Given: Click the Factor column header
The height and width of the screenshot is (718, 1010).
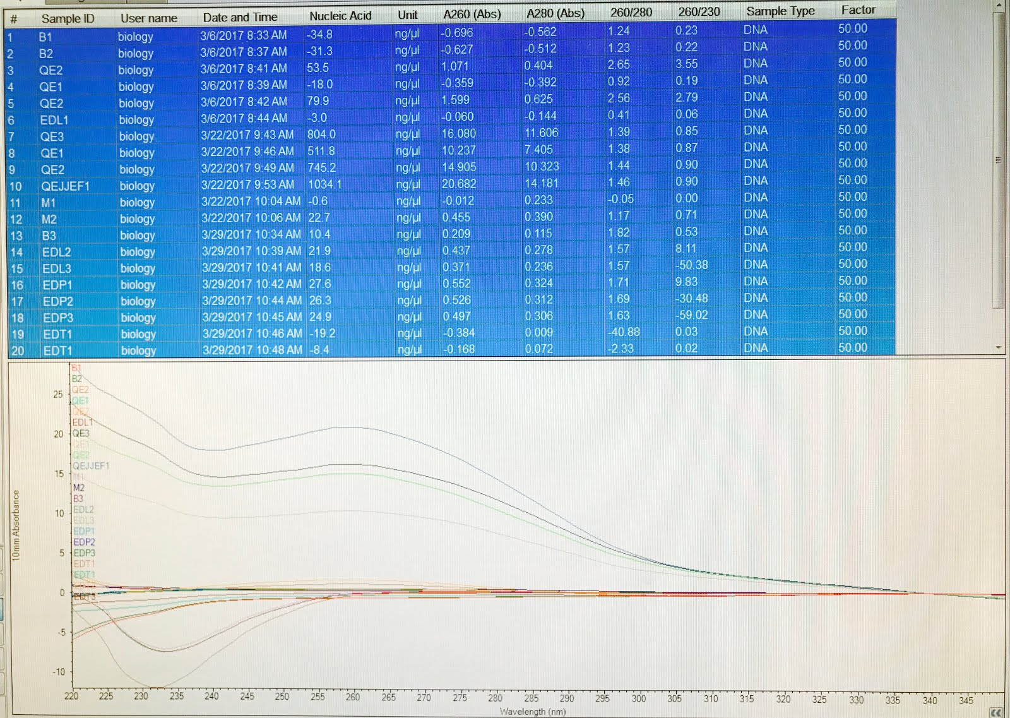Looking at the screenshot, I should click(857, 10).
